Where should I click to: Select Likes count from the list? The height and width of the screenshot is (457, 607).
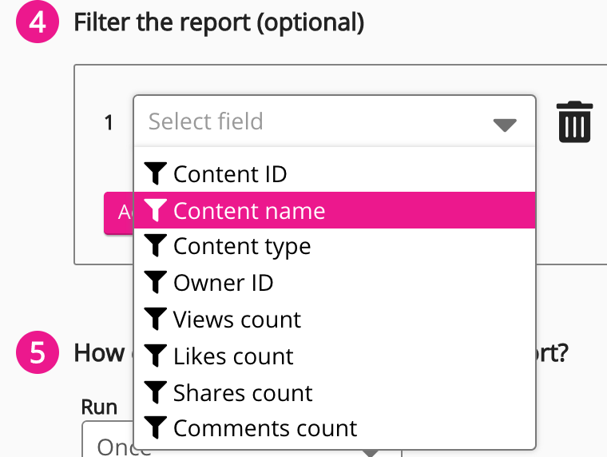pyautogui.click(x=233, y=356)
